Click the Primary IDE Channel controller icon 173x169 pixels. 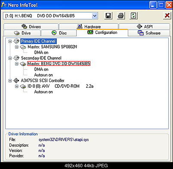click(16, 41)
